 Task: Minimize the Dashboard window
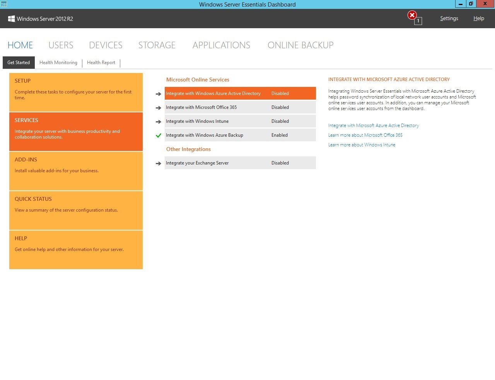point(460,4)
